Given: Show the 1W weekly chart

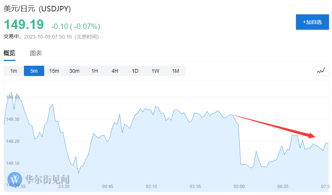Looking at the screenshot, I should (x=155, y=71).
